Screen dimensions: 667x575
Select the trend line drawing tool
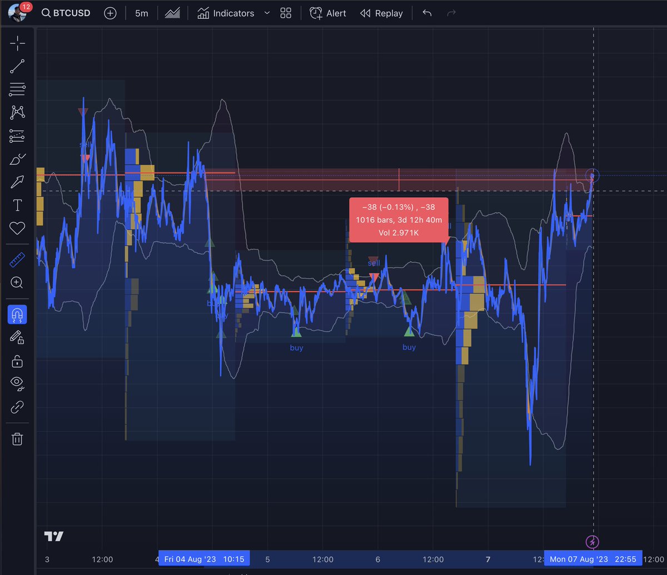17,66
